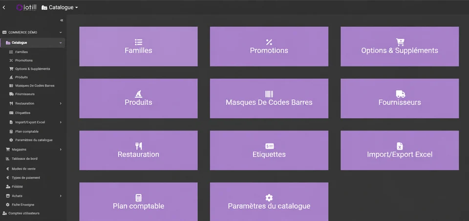Click the Fournisseurs truck icon in sidebar
The image size is (469, 221).
(x=11, y=94)
